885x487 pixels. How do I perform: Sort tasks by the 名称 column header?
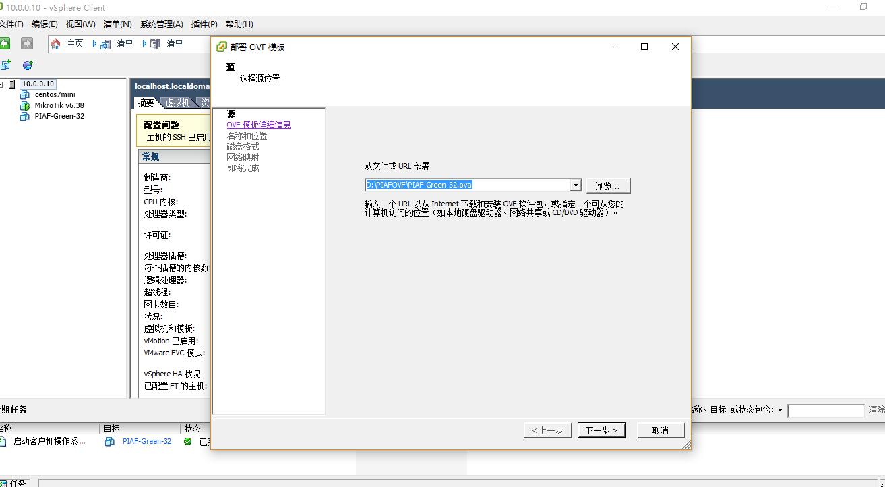click(x=50, y=428)
